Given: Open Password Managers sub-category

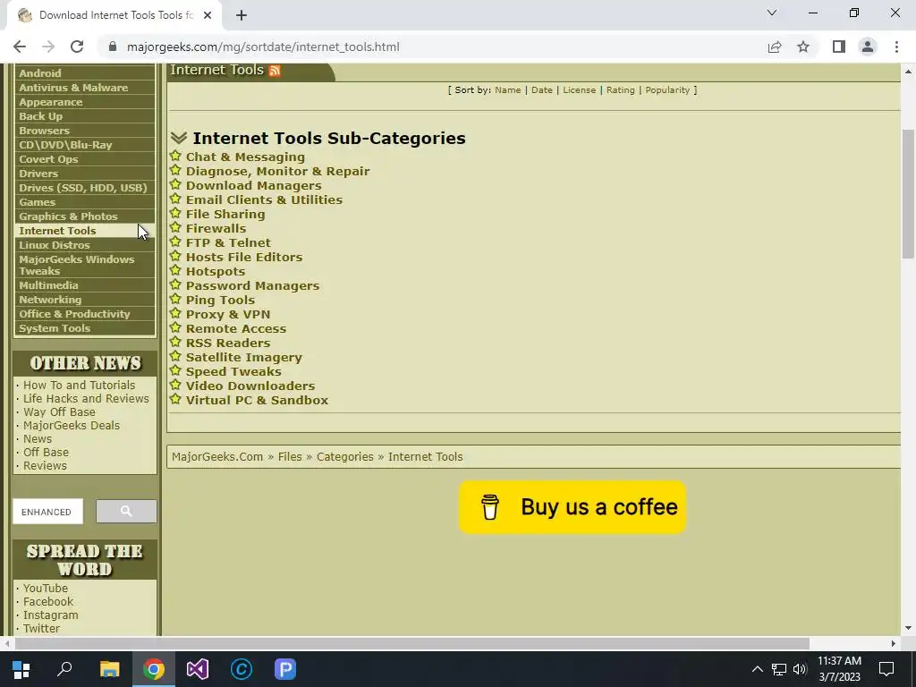Looking at the screenshot, I should pyautogui.click(x=252, y=285).
